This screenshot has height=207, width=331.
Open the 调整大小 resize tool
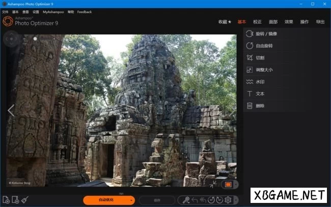point(250,70)
